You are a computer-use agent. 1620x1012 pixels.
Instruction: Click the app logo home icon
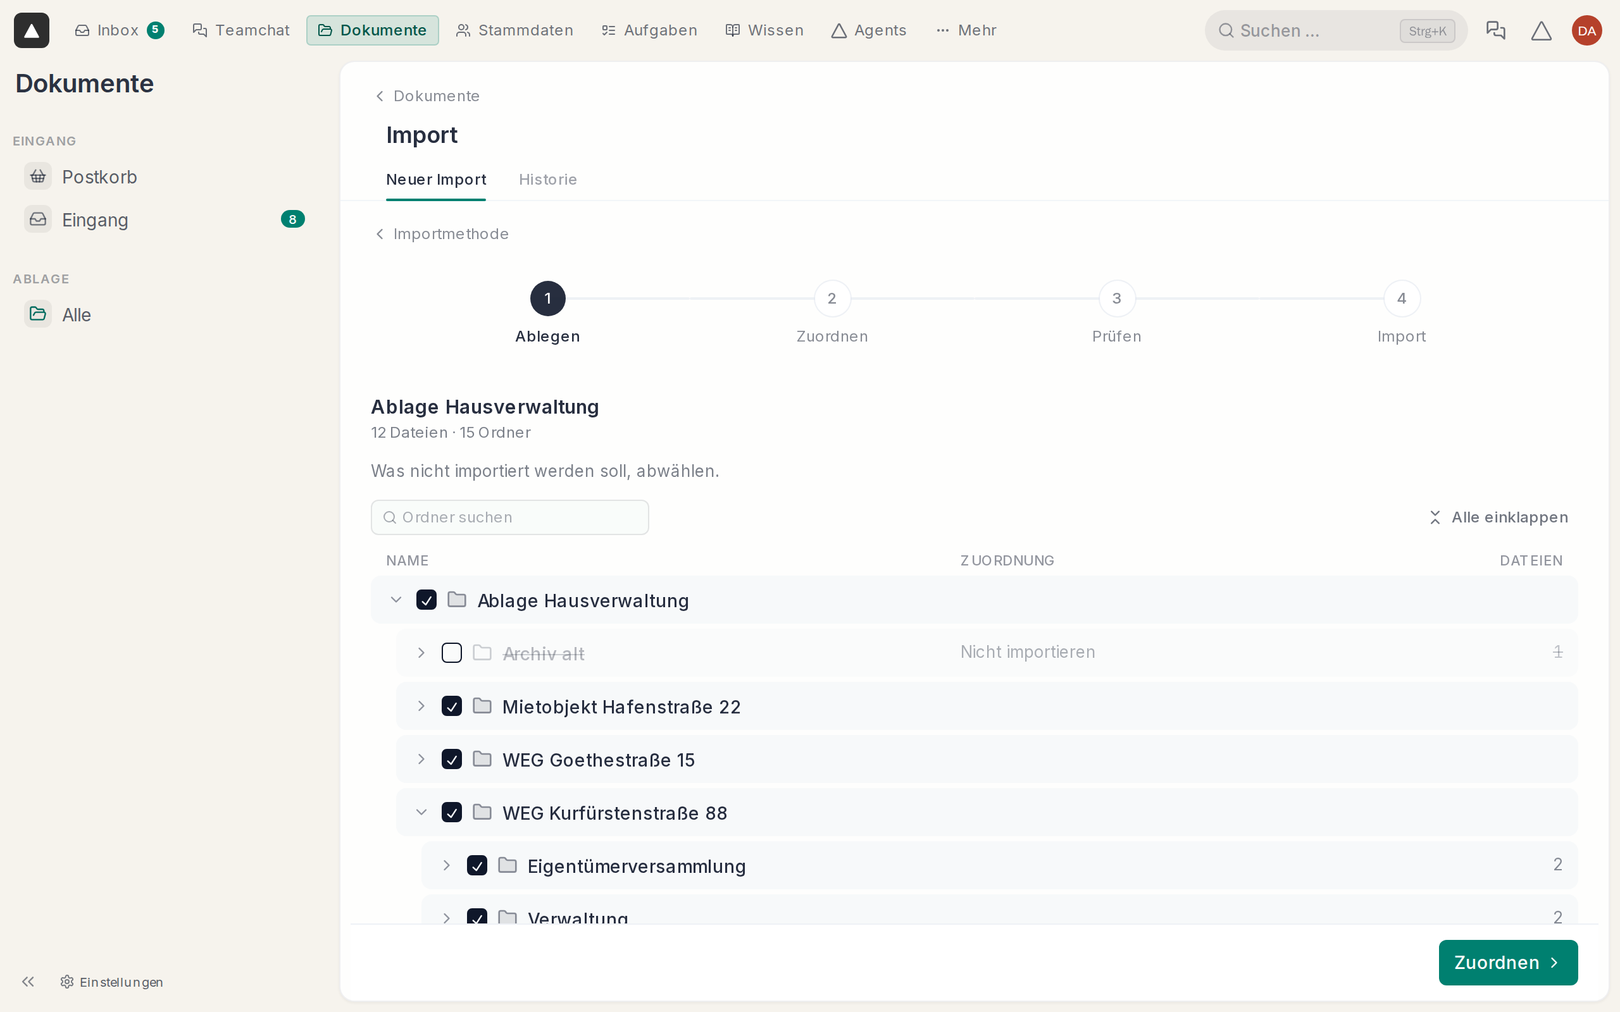coord(32,30)
